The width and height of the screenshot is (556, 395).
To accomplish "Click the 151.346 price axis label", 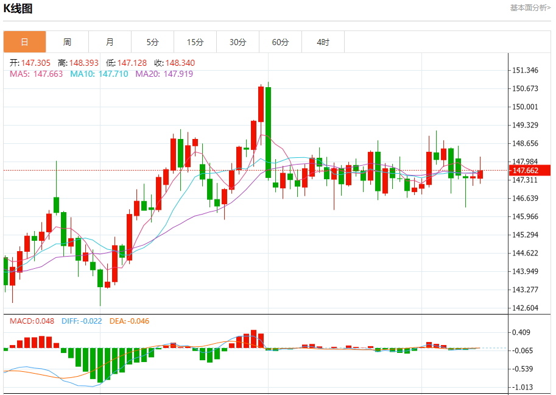I will pyautogui.click(x=526, y=70).
